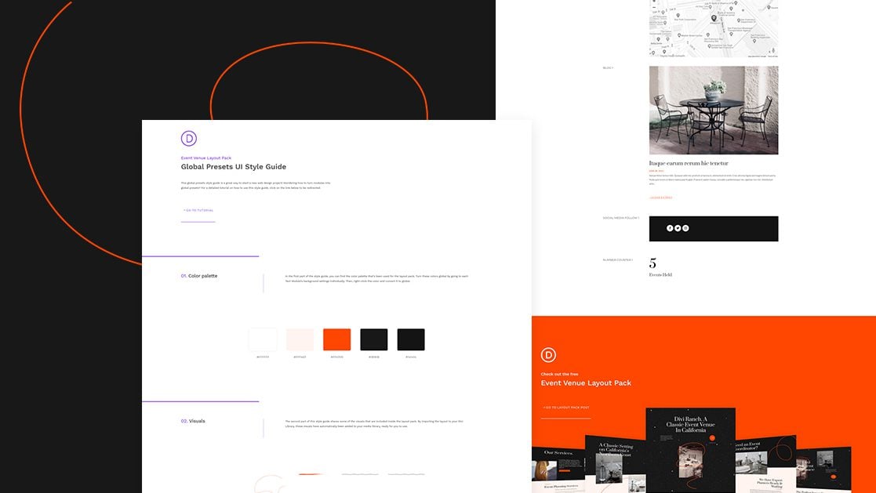Select the pale peach color swatch
Screen dimensions: 876x493
pos(300,339)
